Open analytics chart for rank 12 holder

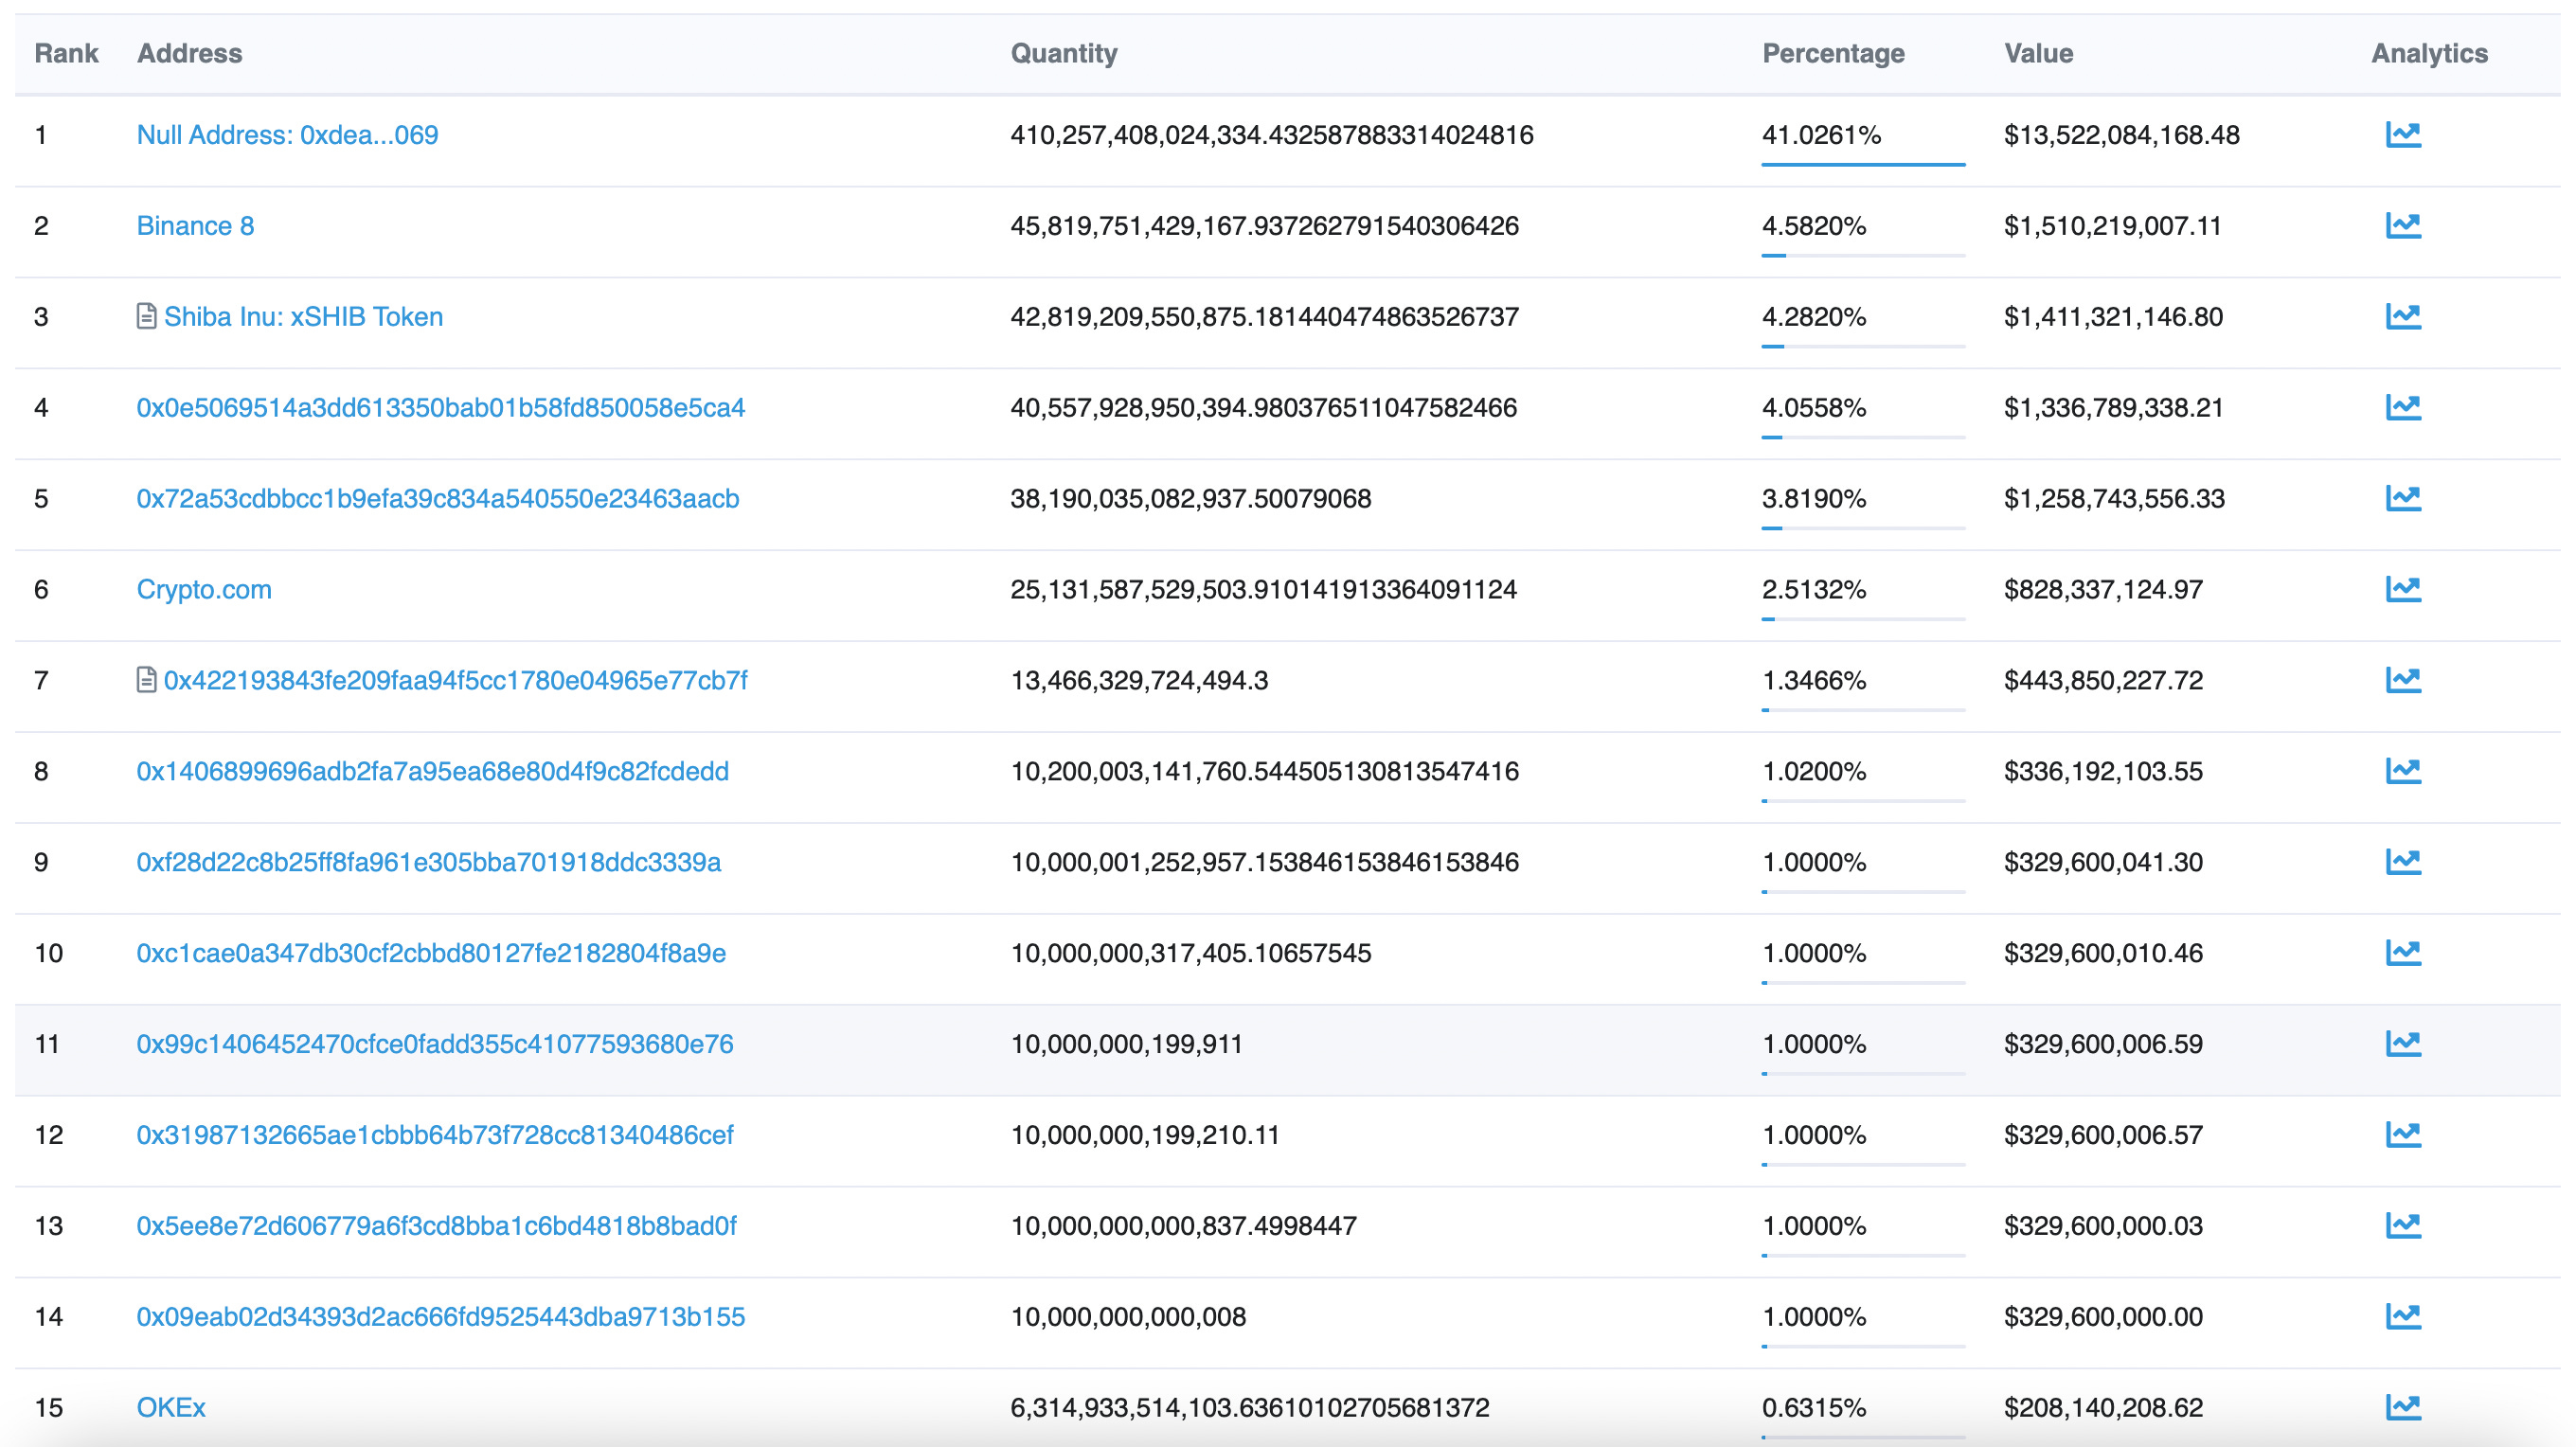2403,1135
